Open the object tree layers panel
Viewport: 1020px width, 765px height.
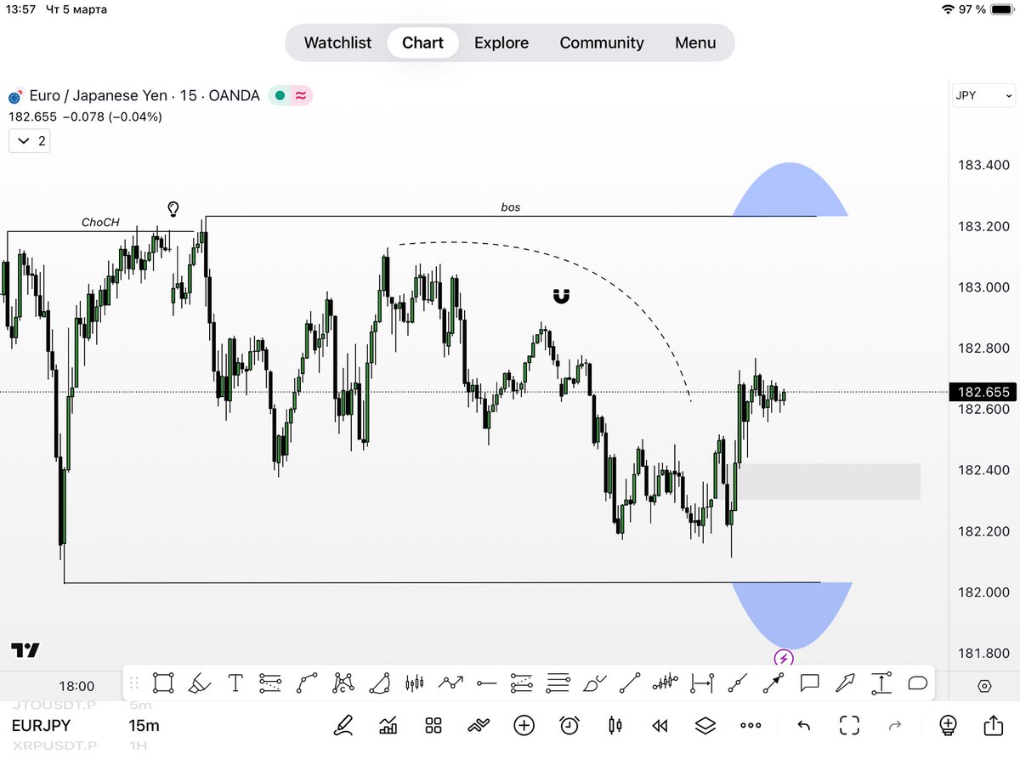coord(705,725)
